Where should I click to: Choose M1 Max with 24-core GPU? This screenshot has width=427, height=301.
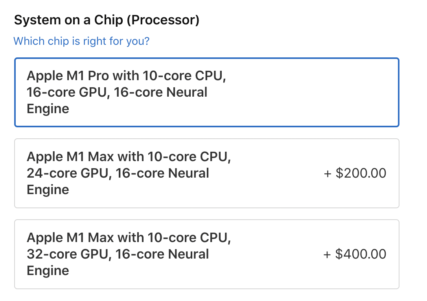(206, 173)
